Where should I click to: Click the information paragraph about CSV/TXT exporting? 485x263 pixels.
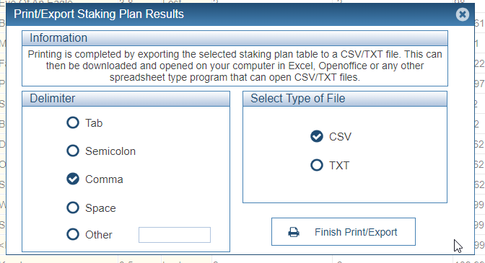[x=235, y=66]
